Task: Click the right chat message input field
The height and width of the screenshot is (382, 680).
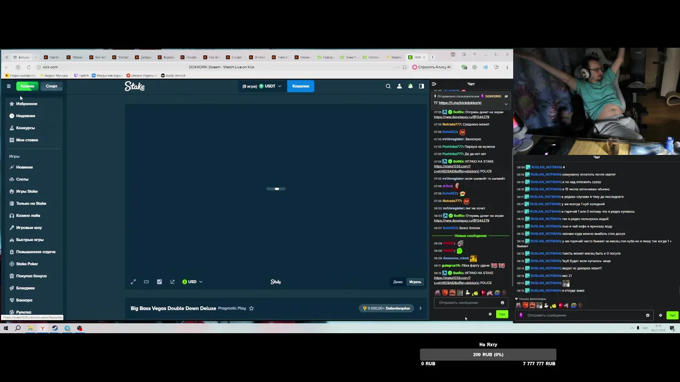Action: tap(583, 315)
